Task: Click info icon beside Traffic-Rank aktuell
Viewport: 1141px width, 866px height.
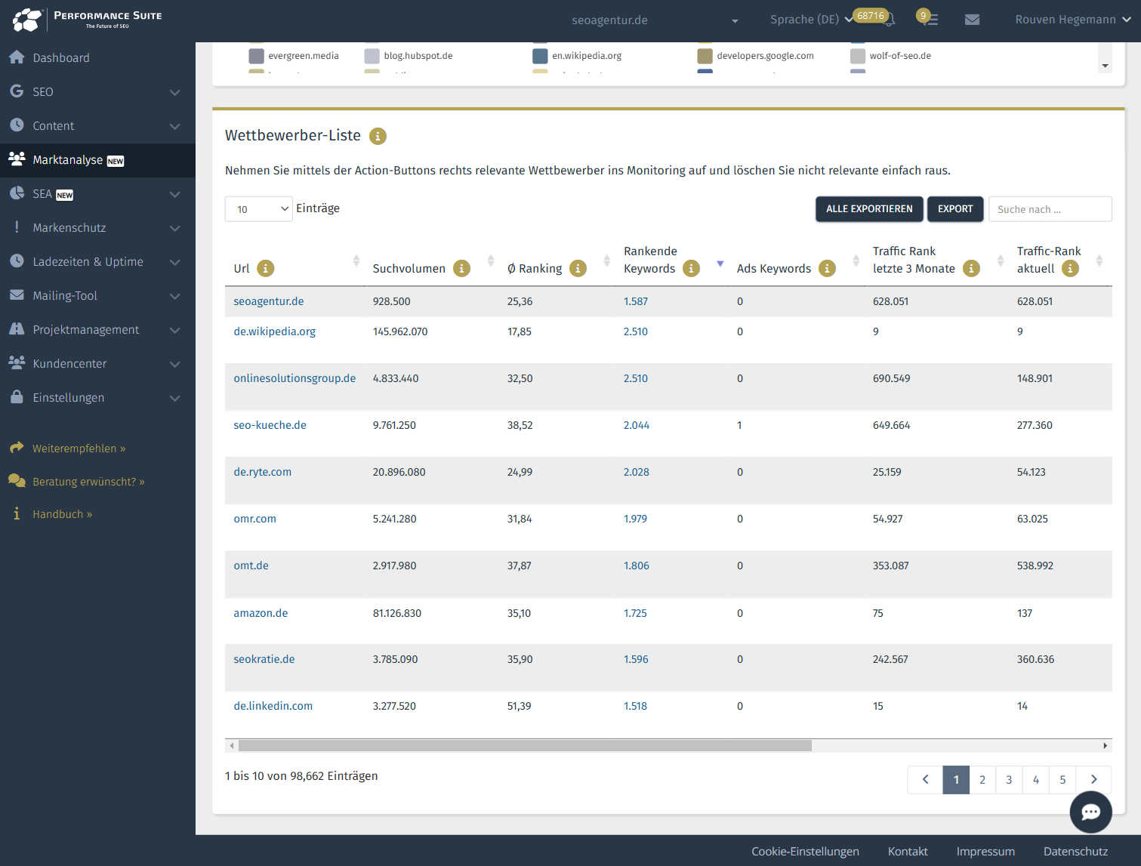Action: pos(1070,268)
